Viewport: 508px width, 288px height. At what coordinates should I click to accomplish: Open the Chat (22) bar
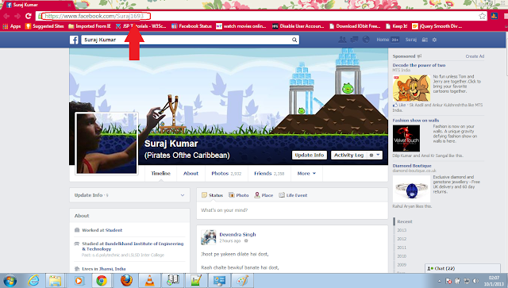click(x=463, y=268)
